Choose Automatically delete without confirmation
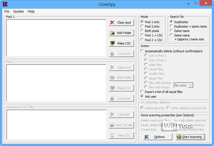 pos(171,51)
